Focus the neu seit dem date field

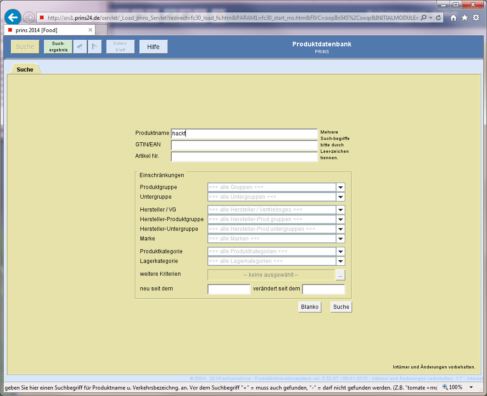tap(229, 289)
